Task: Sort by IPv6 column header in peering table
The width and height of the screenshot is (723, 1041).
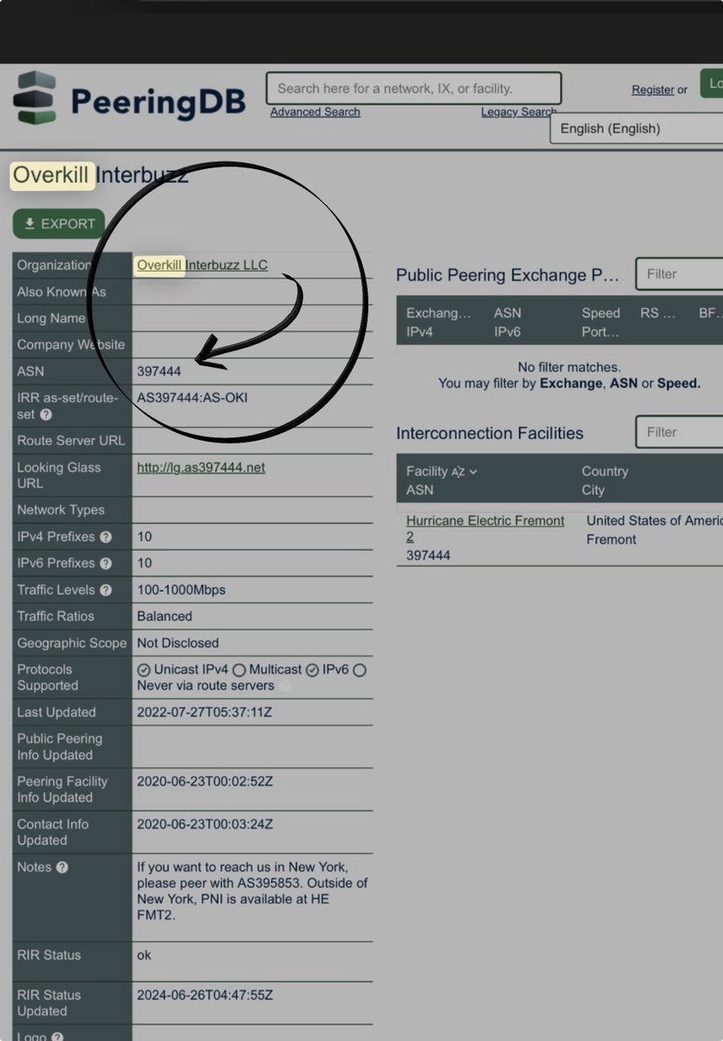Action: [x=507, y=332]
